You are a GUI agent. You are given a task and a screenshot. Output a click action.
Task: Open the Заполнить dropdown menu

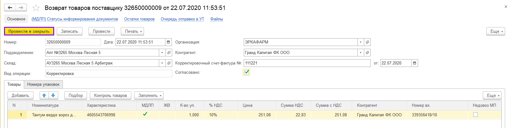click(150, 96)
